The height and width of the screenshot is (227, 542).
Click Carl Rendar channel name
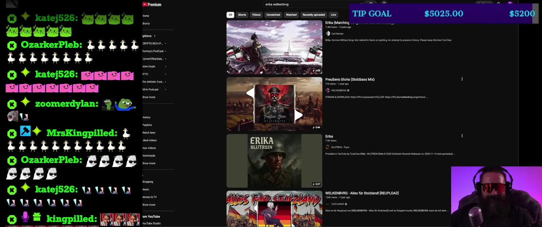(x=337, y=34)
